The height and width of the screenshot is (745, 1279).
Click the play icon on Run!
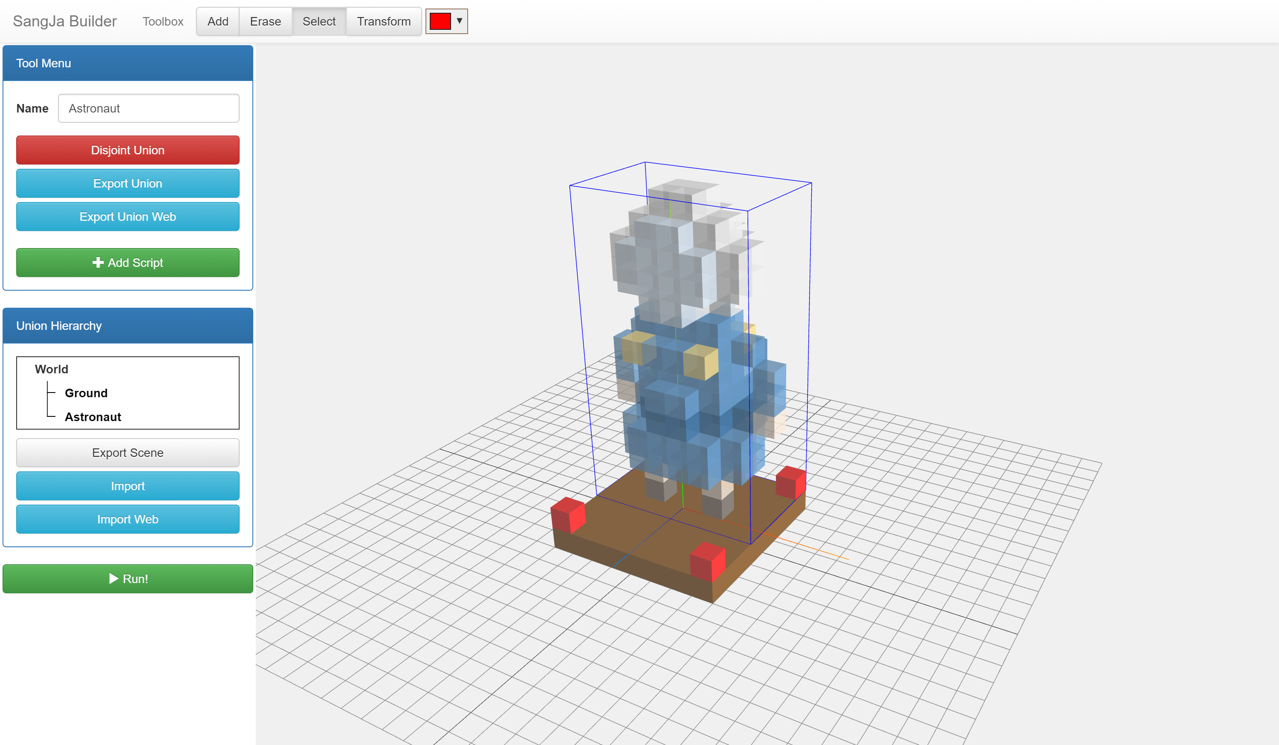114,578
